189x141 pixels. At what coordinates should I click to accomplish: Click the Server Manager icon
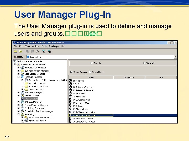[x=22, y=96]
